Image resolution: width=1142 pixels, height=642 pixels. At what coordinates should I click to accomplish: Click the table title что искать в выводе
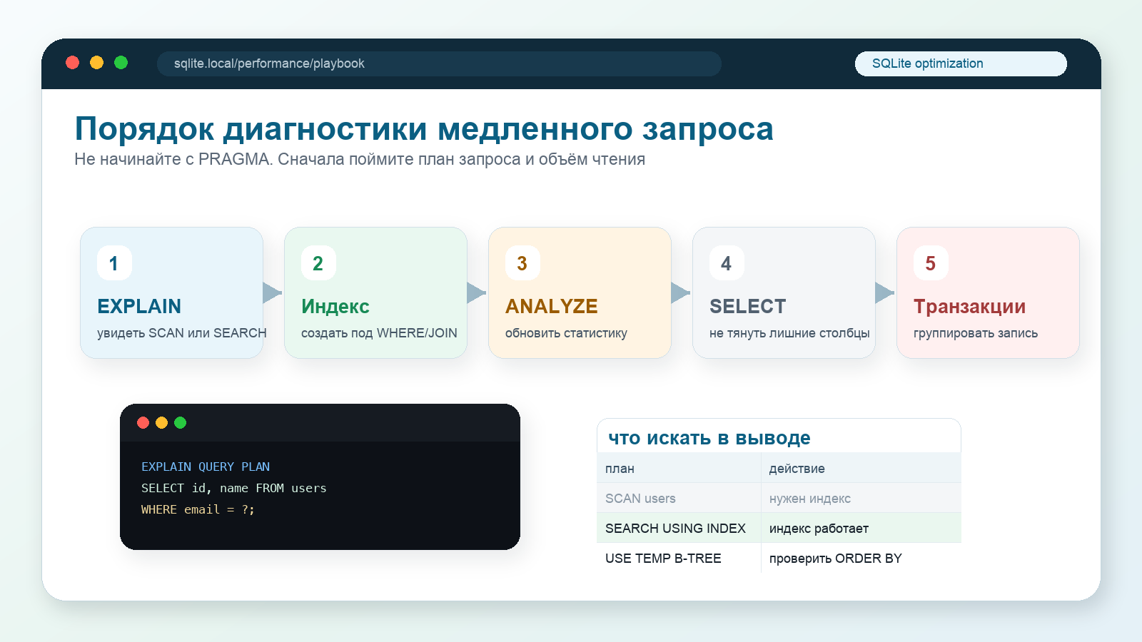pos(709,438)
